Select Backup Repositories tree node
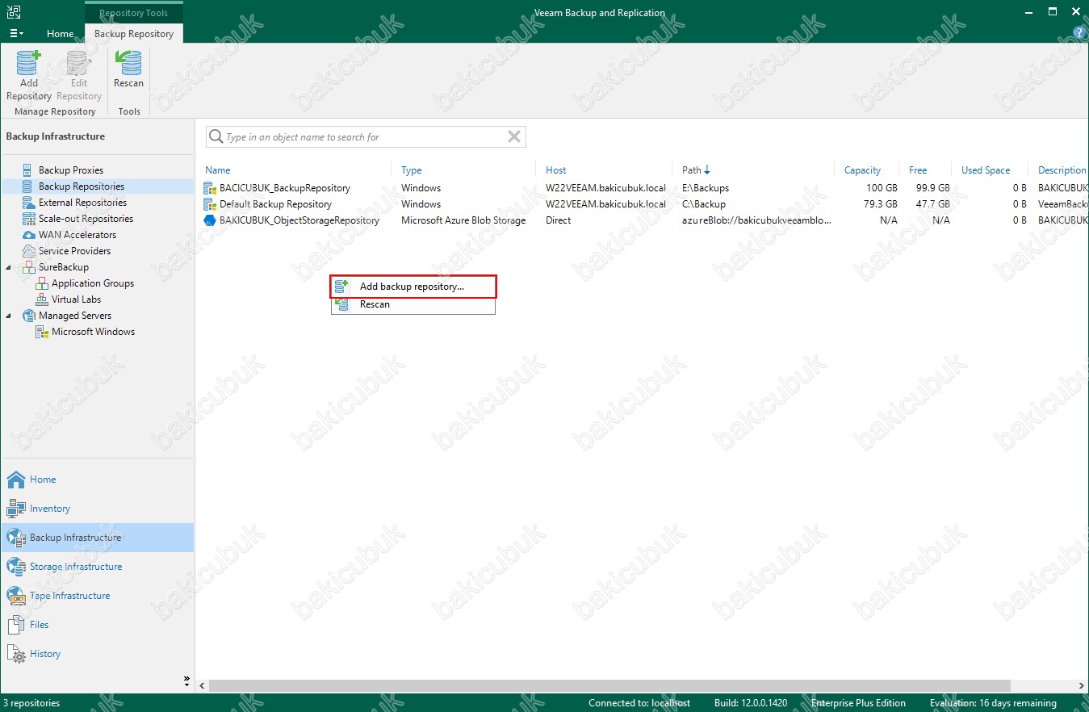1089x712 pixels. click(x=82, y=186)
